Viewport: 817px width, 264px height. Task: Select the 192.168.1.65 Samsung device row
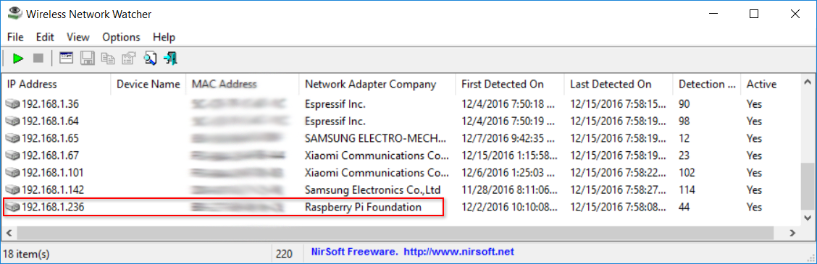(x=401, y=138)
